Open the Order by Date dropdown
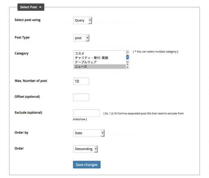The image size is (209, 178). [x=89, y=133]
